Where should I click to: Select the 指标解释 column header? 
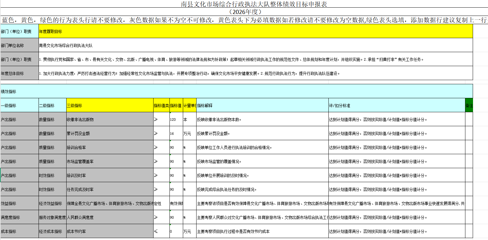tap(262, 105)
